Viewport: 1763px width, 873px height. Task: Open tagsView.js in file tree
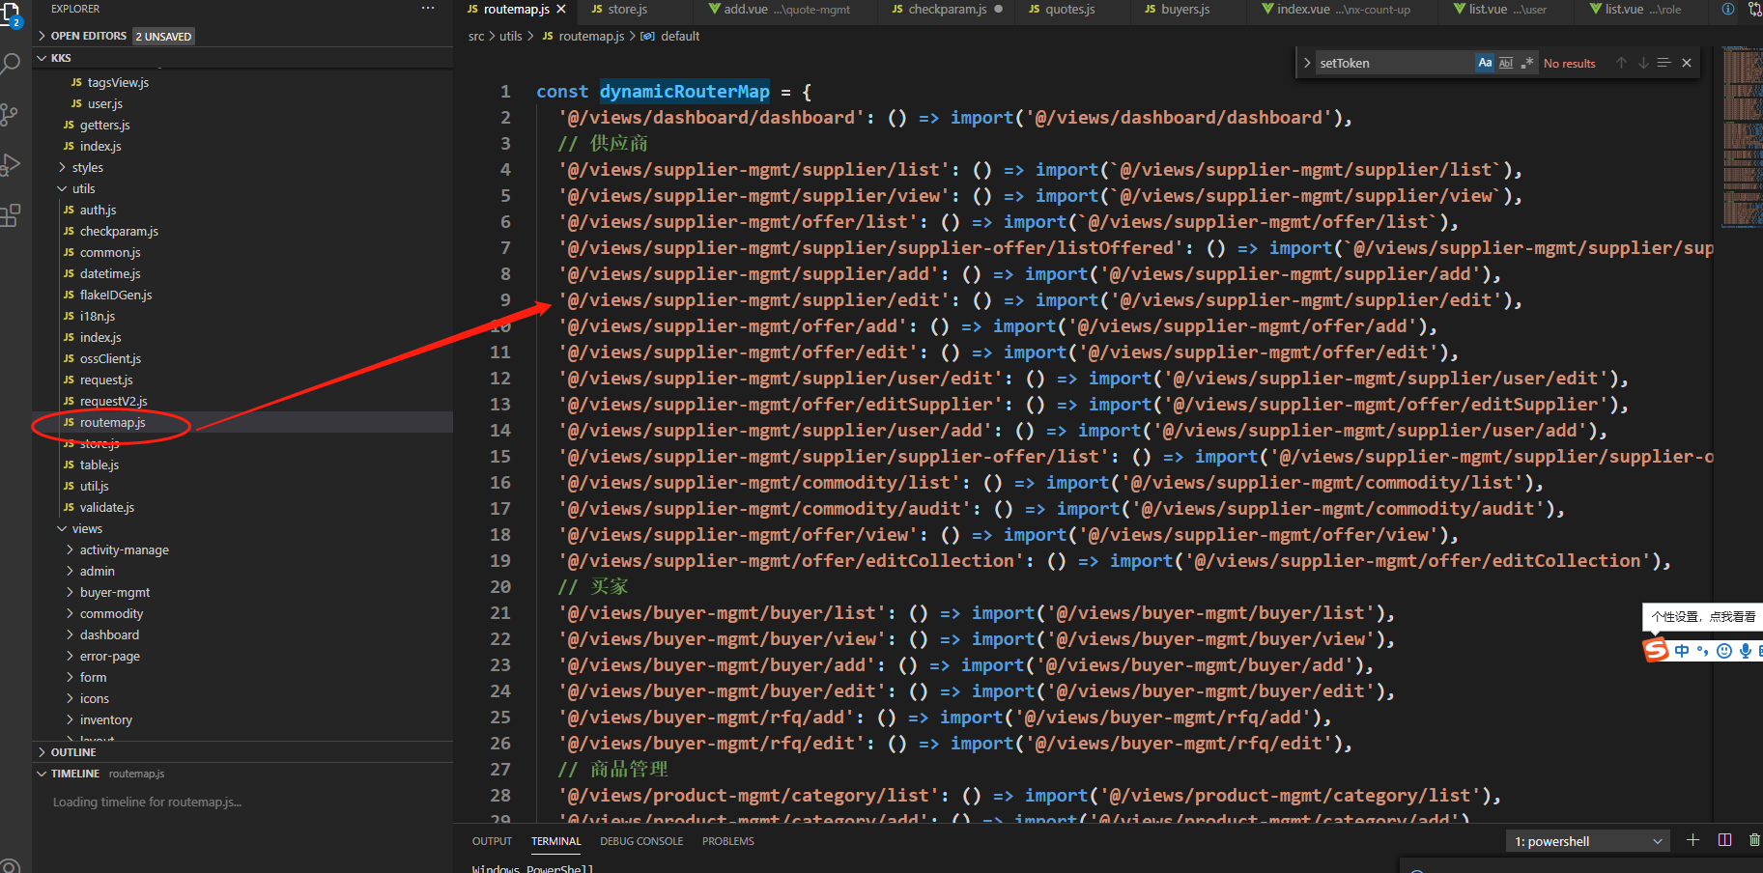[118, 82]
